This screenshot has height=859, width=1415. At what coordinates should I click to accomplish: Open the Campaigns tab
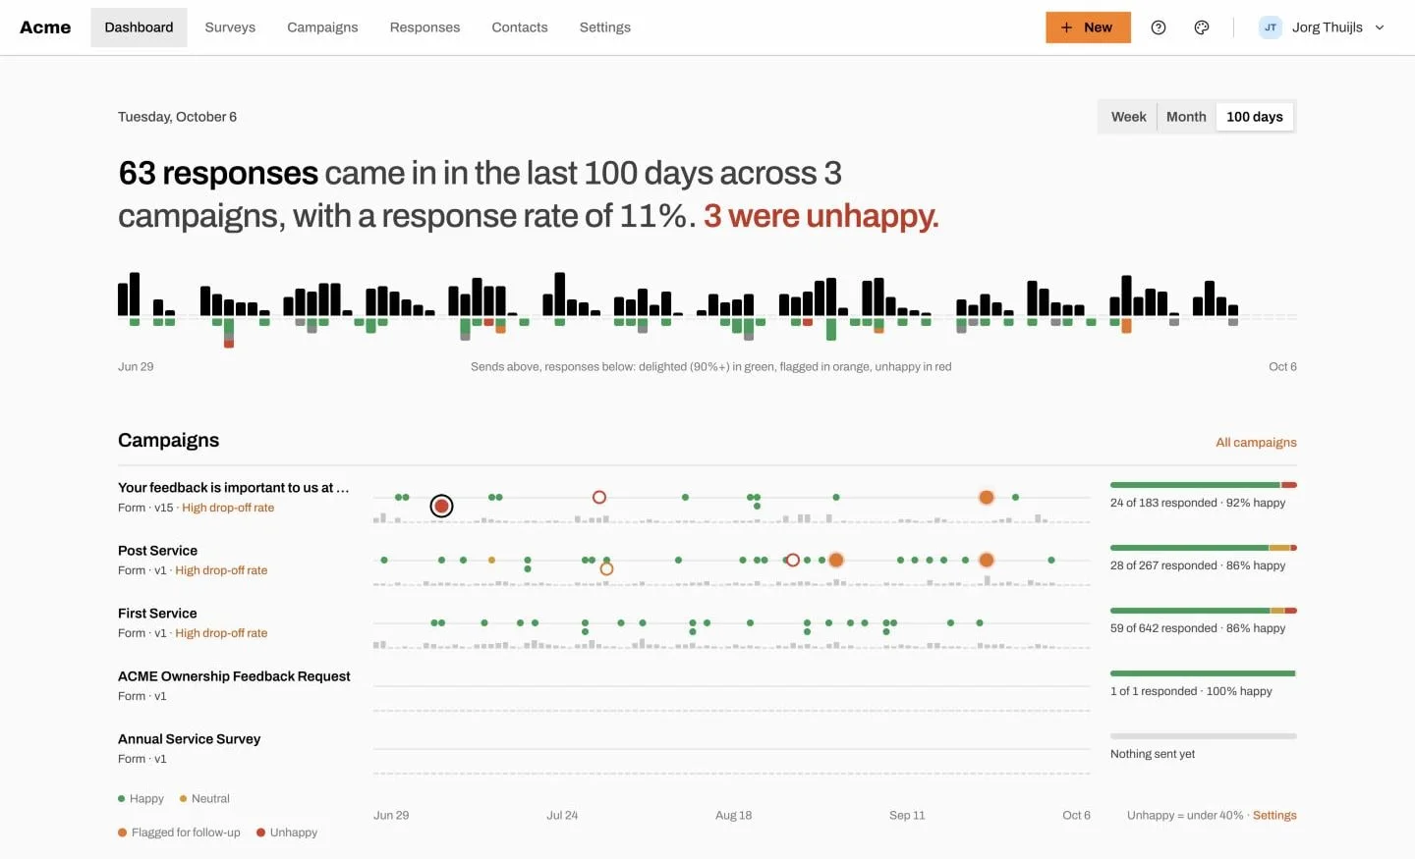[322, 27]
